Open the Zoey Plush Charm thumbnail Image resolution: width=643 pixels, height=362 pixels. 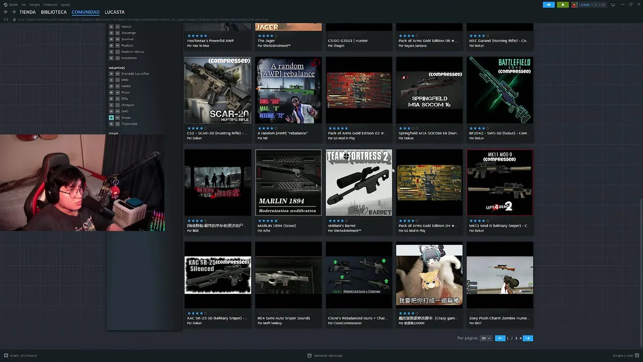pos(500,275)
